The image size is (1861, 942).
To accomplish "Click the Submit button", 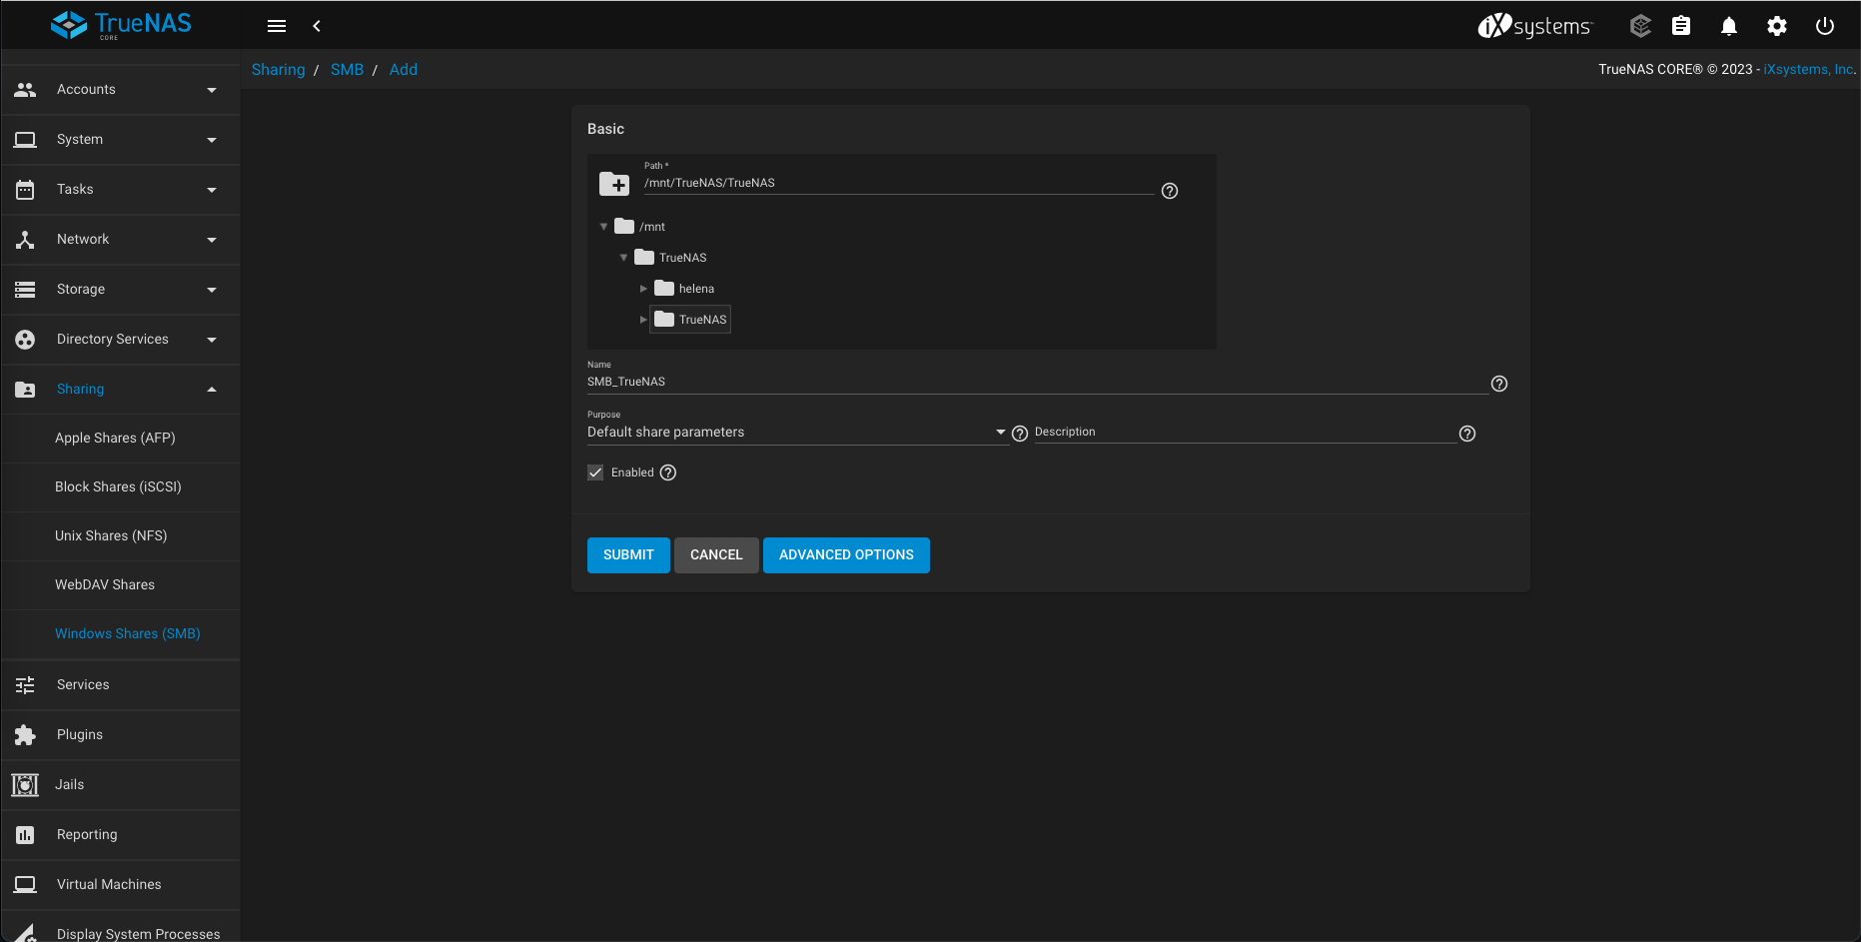I will pyautogui.click(x=628, y=555).
